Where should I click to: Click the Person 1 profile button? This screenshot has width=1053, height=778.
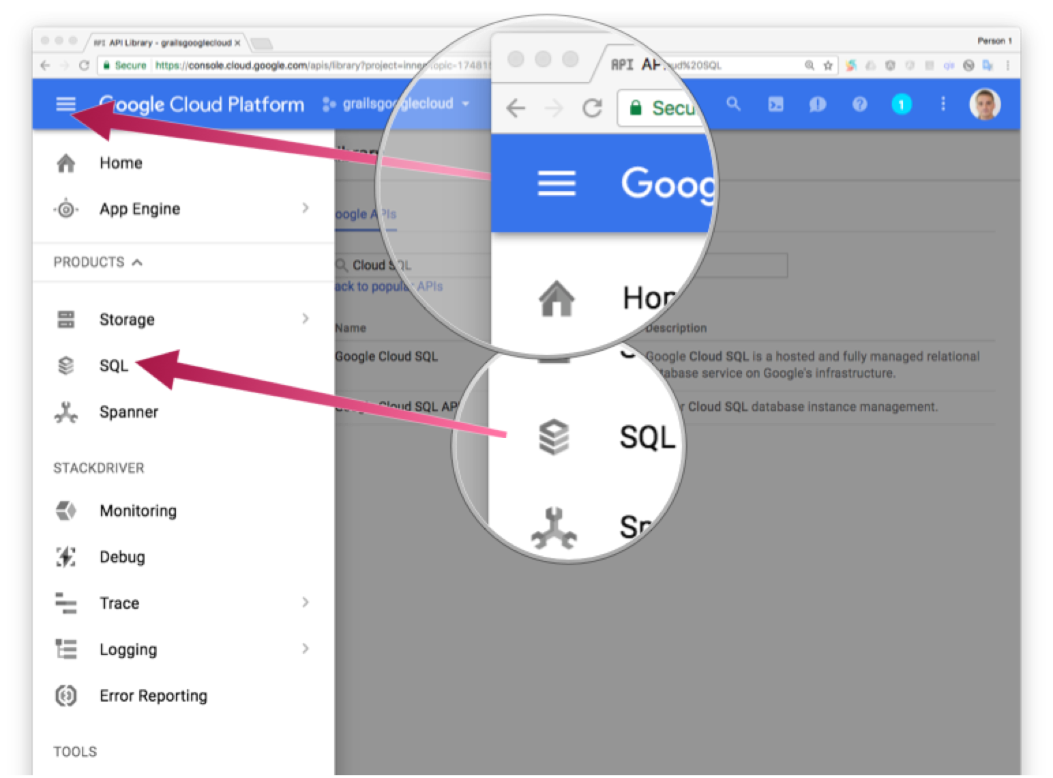994,41
